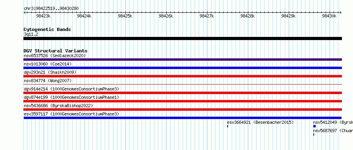Click the 98429k ruler tick label
353x150 pixels.
[289, 16]
